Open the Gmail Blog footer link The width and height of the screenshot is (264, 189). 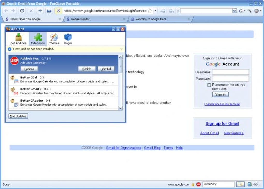pyautogui.click(x=152, y=148)
